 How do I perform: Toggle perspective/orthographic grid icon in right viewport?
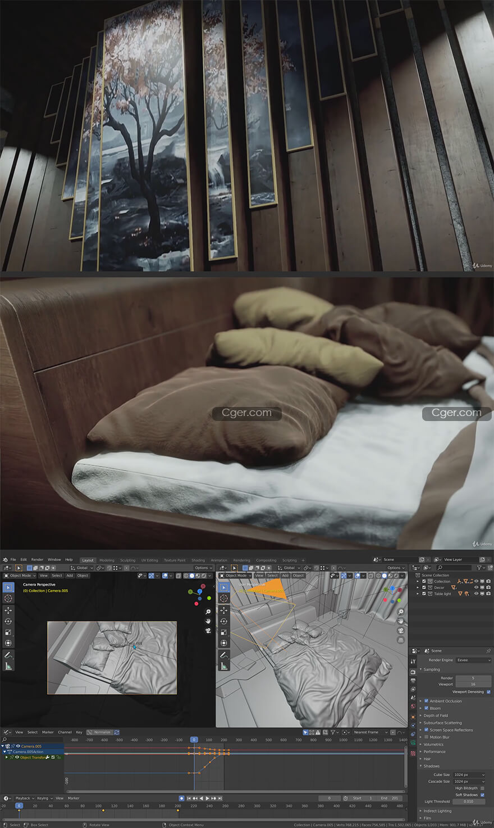401,640
